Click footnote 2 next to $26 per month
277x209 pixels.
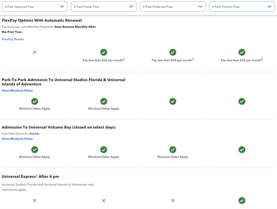(124, 59)
